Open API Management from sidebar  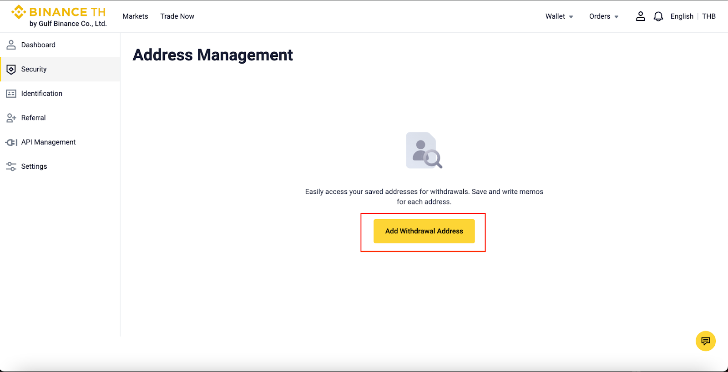click(48, 142)
